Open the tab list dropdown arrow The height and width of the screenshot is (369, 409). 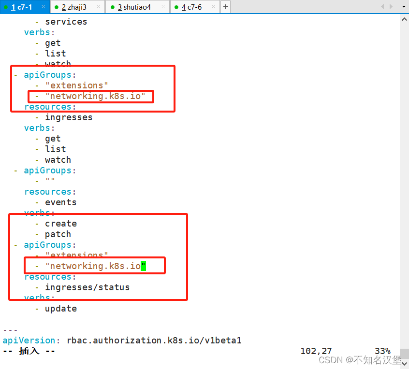pos(404,7)
